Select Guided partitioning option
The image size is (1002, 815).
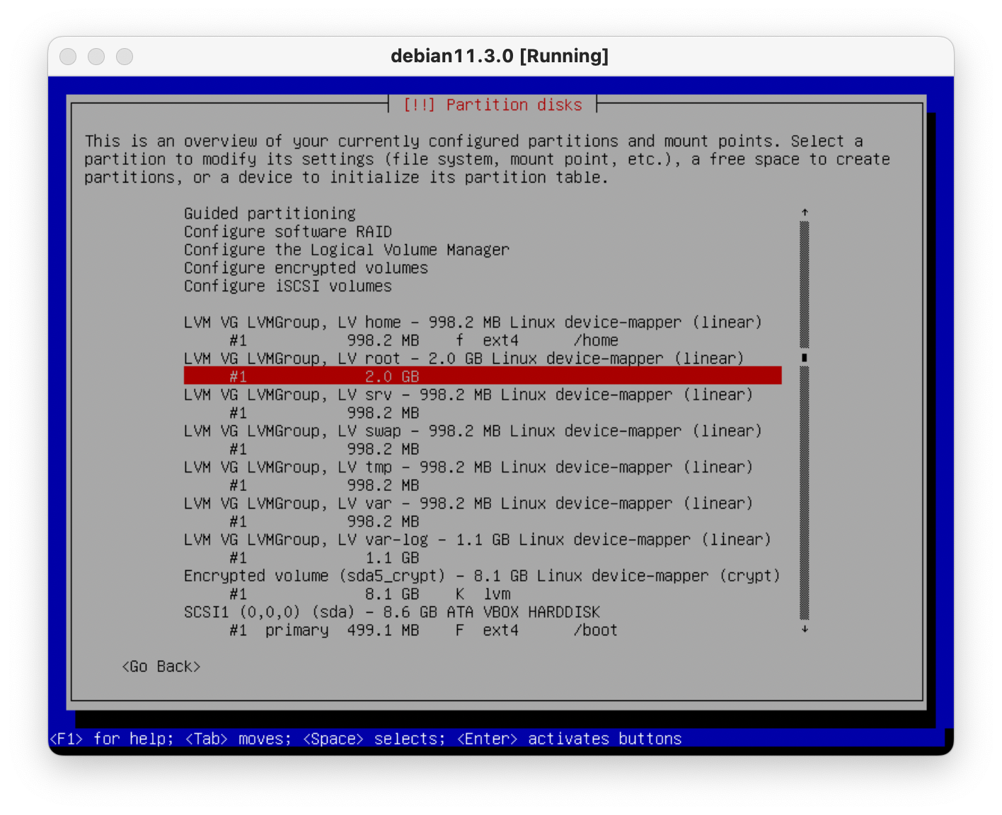coord(270,214)
